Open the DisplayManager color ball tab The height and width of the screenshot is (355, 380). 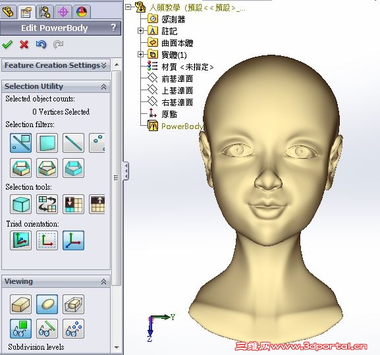pos(82,12)
